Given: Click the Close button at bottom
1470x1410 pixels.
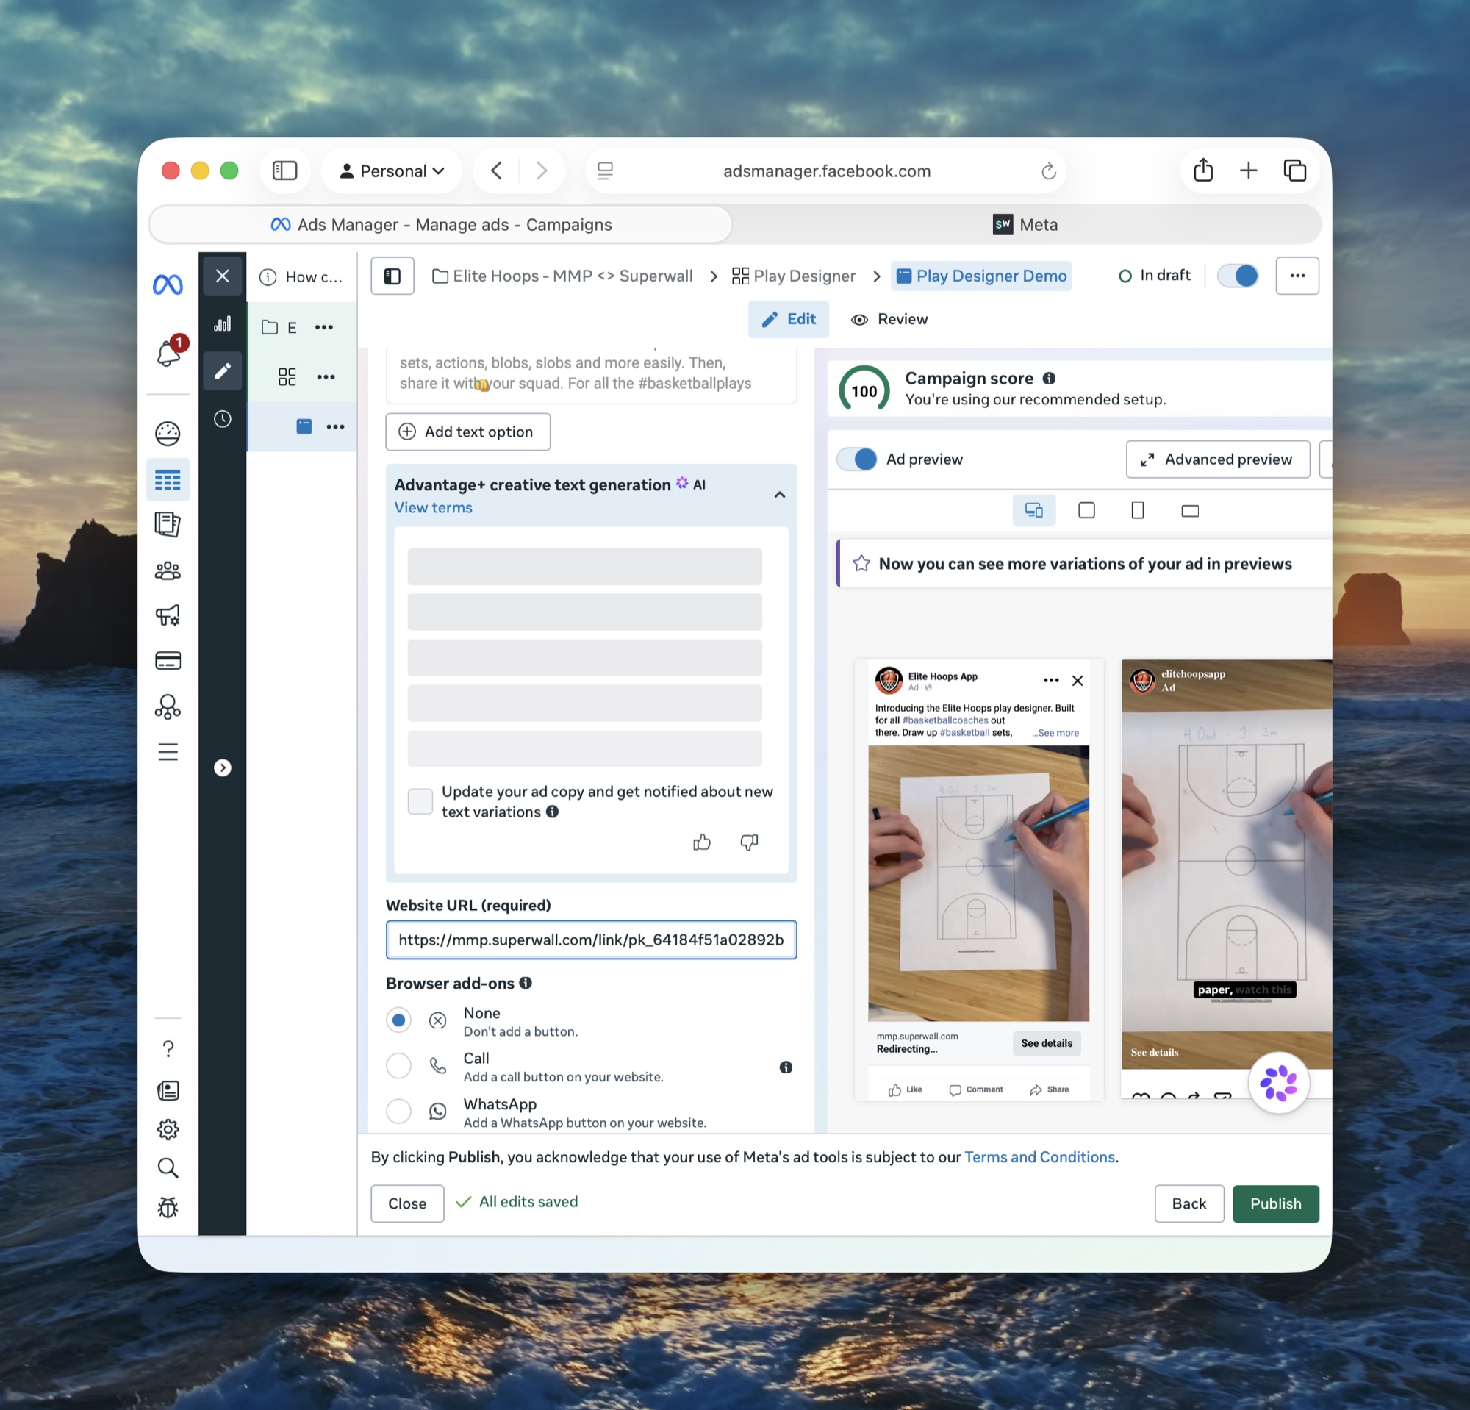Looking at the screenshot, I should [407, 1203].
